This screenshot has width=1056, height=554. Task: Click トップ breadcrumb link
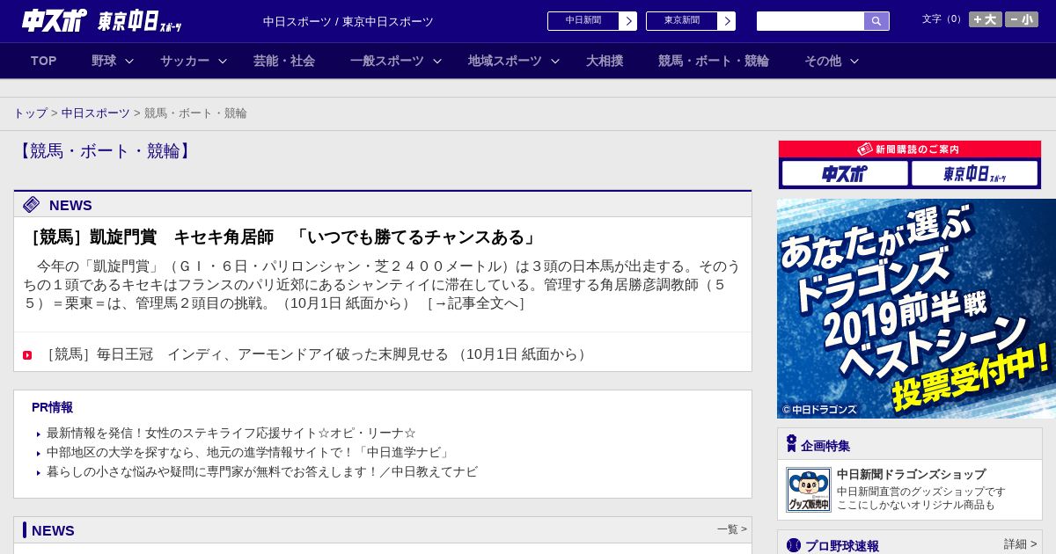click(x=30, y=113)
